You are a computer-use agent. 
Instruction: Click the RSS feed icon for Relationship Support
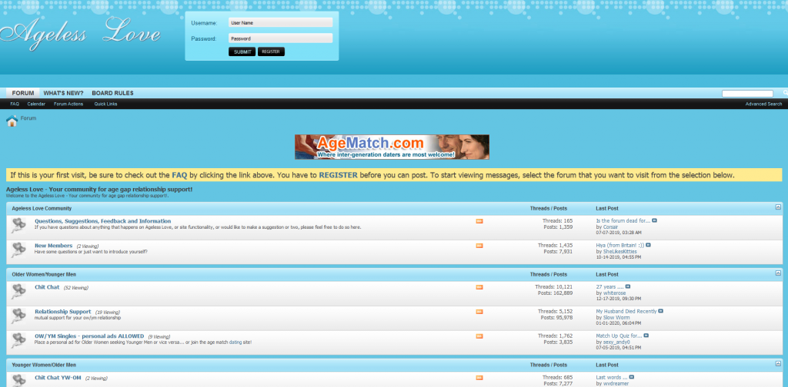pyautogui.click(x=479, y=312)
